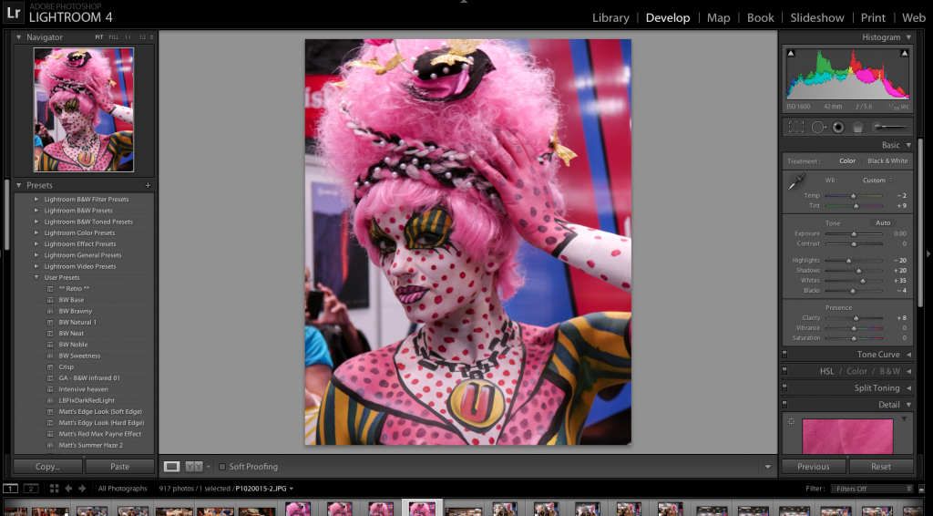Collapse the User Presets folder
The image size is (933, 516).
tap(36, 277)
